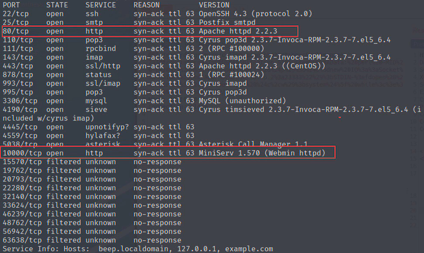Click the MiniServ 1.570 (Webmin httpd) text

(262, 153)
